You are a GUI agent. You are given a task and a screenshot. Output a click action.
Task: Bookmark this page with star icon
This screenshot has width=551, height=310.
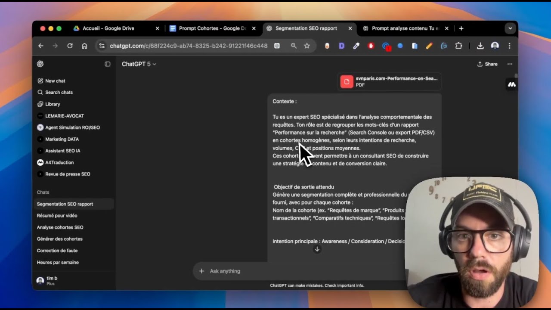click(x=307, y=46)
